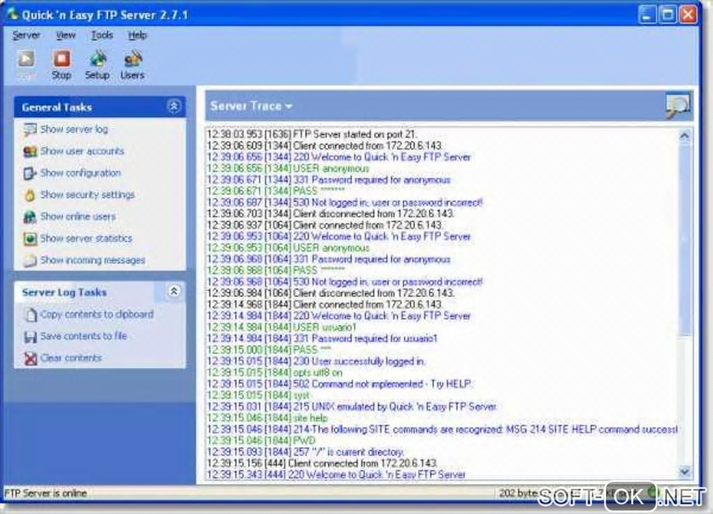Open the Help menu
713x514 pixels.
tap(137, 35)
